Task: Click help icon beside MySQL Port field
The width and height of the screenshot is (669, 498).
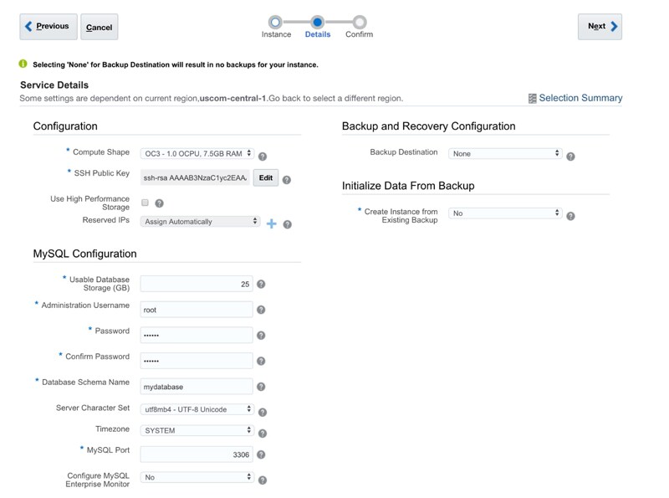Action: [261, 454]
